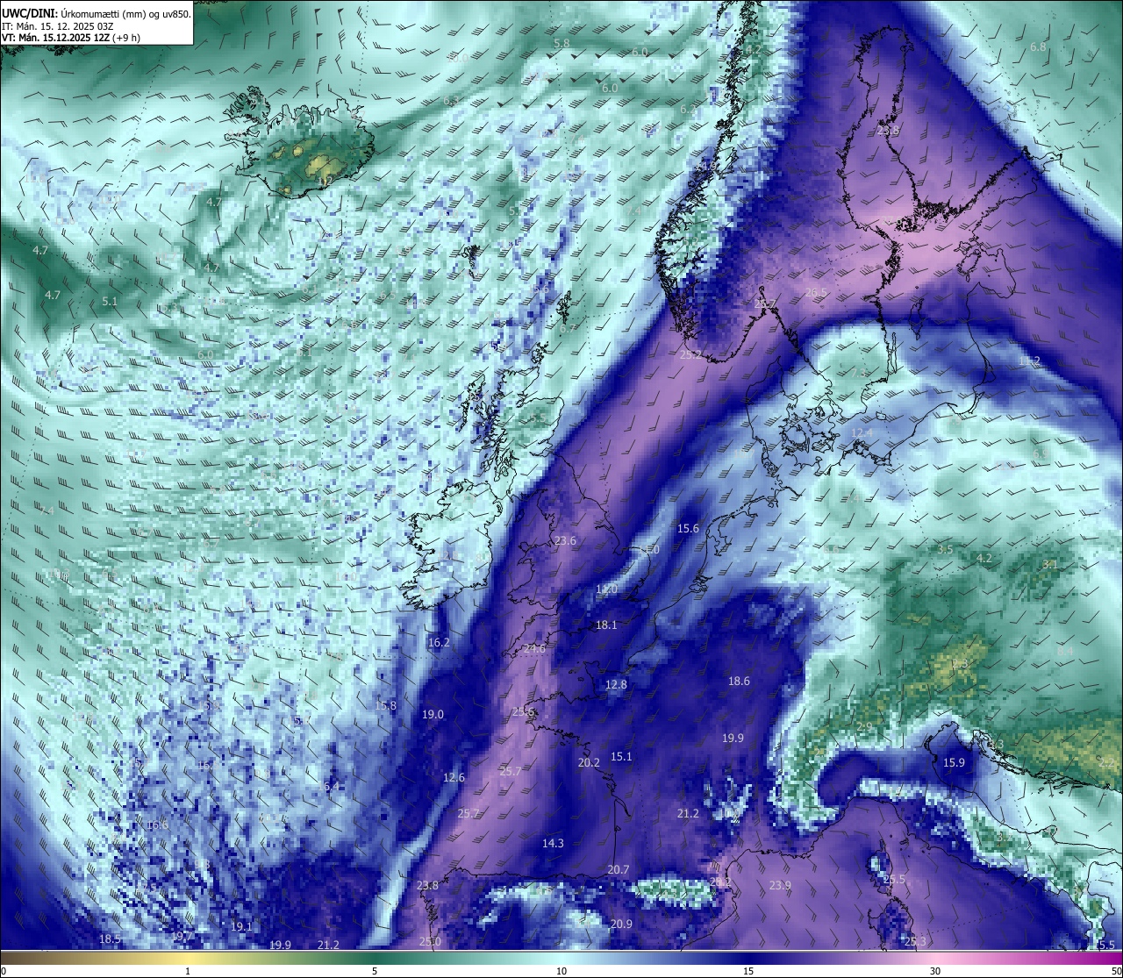Click the 23.6 value over England
Screen dimensions: 1123x978
tap(565, 540)
